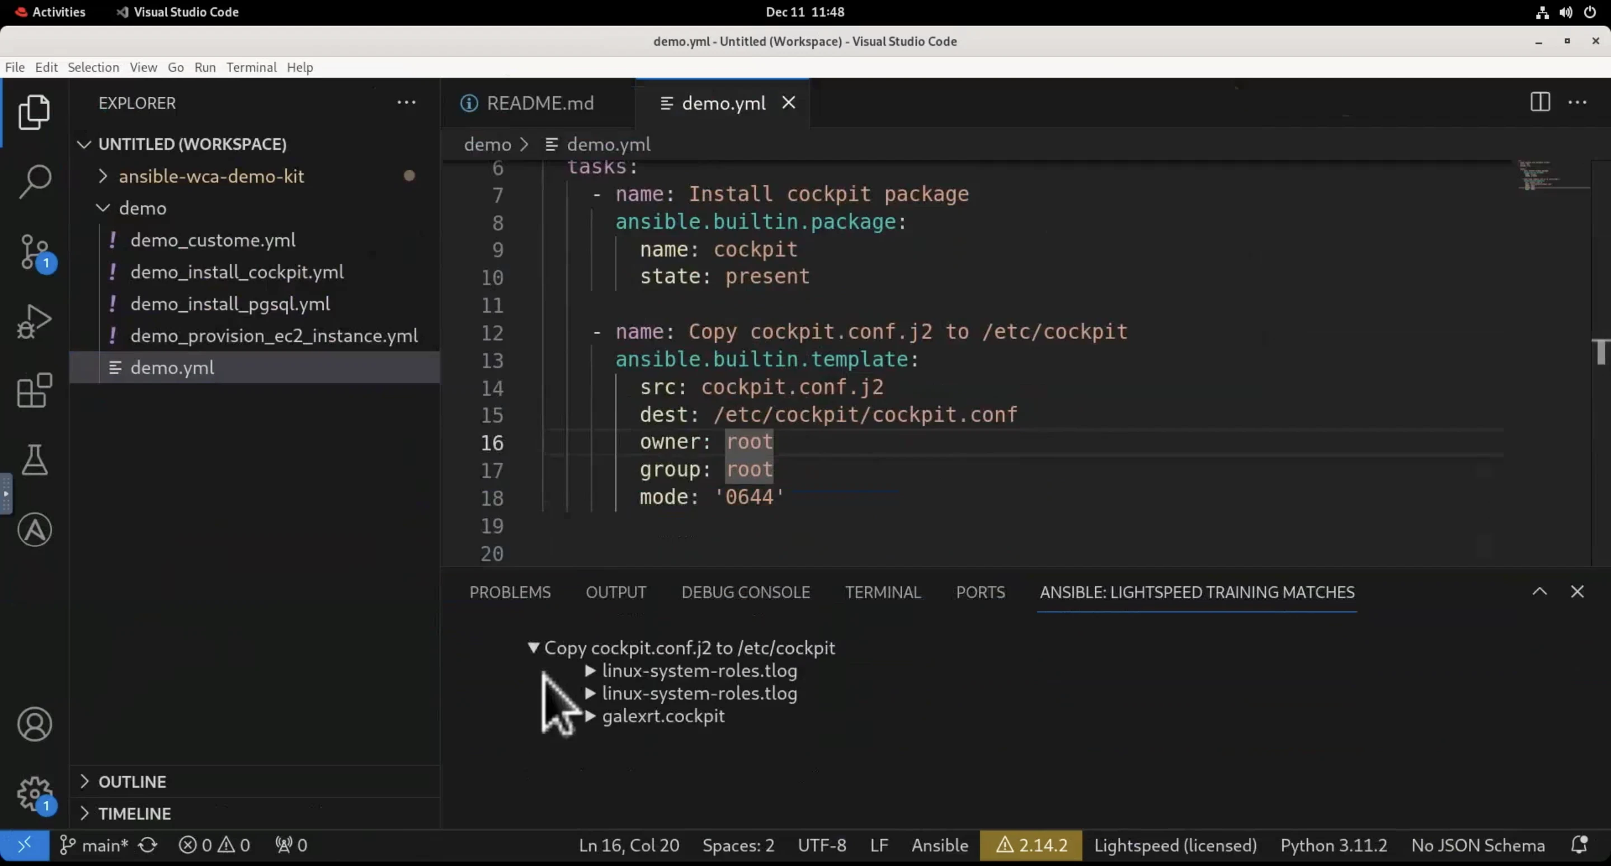Open the Accounts icon

pyautogui.click(x=34, y=724)
